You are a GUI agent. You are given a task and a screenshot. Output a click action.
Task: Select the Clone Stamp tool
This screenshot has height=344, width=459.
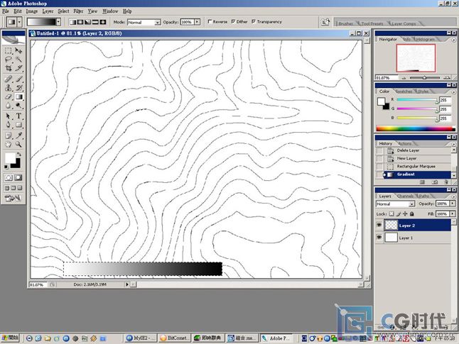tap(9, 88)
